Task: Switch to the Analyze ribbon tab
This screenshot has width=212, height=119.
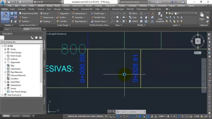Action: [x=40, y=9]
